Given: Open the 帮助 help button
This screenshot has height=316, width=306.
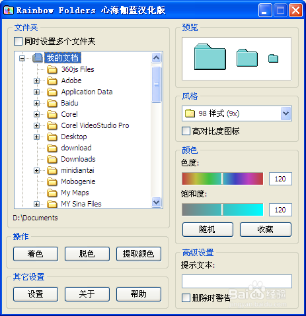Looking at the screenshot, I should tap(139, 294).
